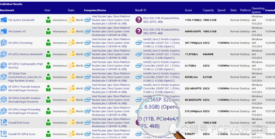The width and height of the screenshot is (275, 139).
Task: Click the Individual Results heading
Action: [11, 4]
